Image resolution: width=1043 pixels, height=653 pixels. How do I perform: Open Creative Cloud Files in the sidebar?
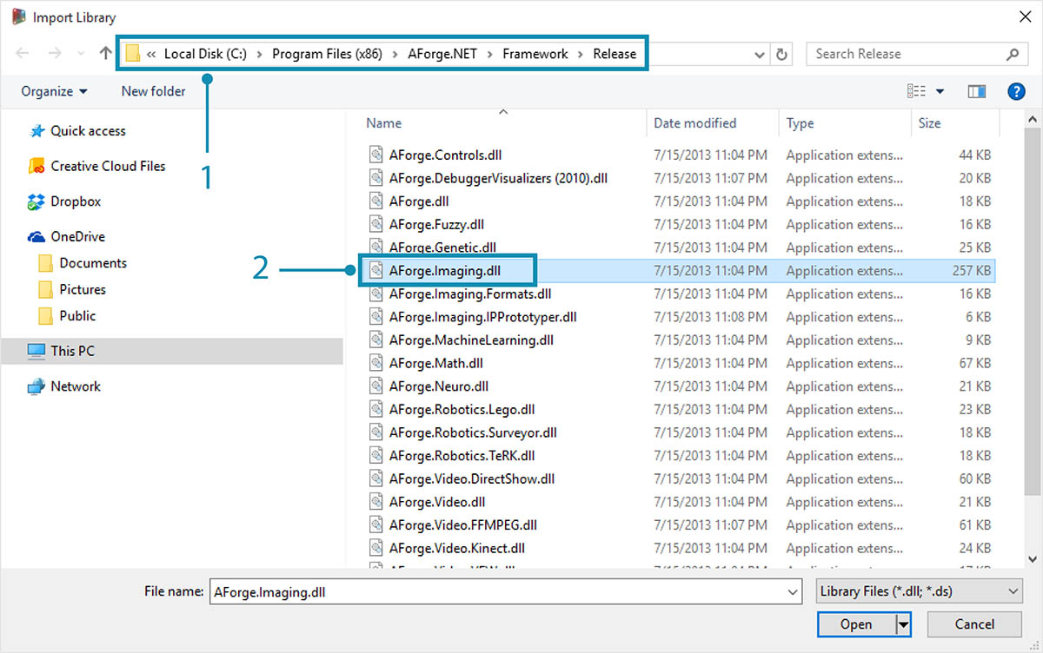108,166
